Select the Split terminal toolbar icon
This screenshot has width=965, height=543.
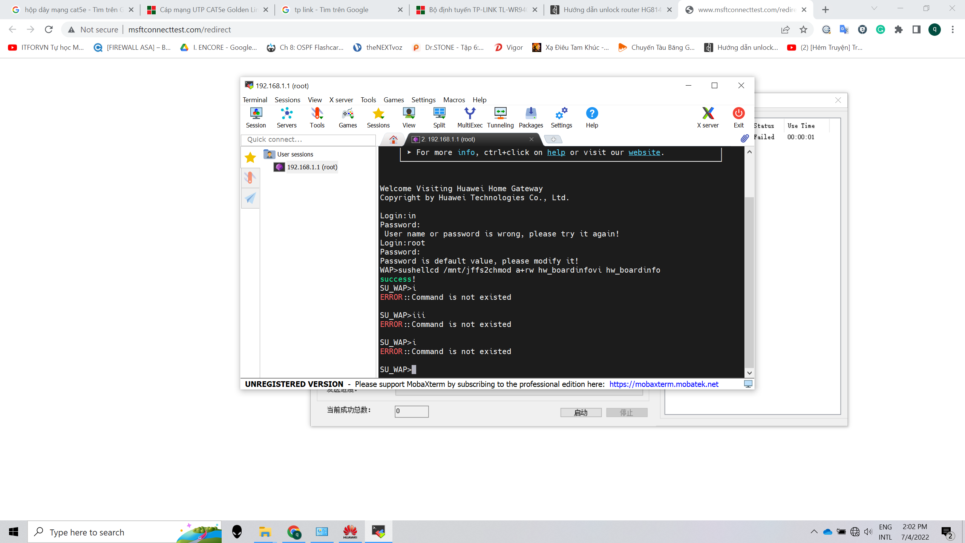tap(439, 117)
